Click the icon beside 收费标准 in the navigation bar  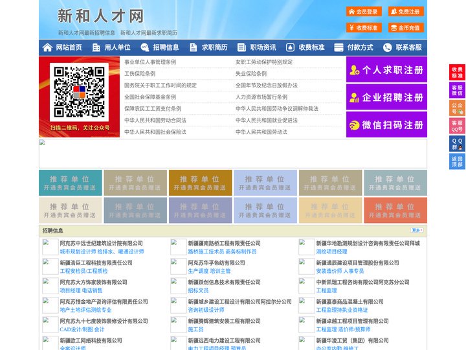(x=290, y=47)
